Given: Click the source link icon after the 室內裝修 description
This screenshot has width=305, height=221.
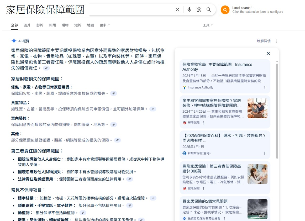Looking at the screenshot, I should [x=113, y=124].
